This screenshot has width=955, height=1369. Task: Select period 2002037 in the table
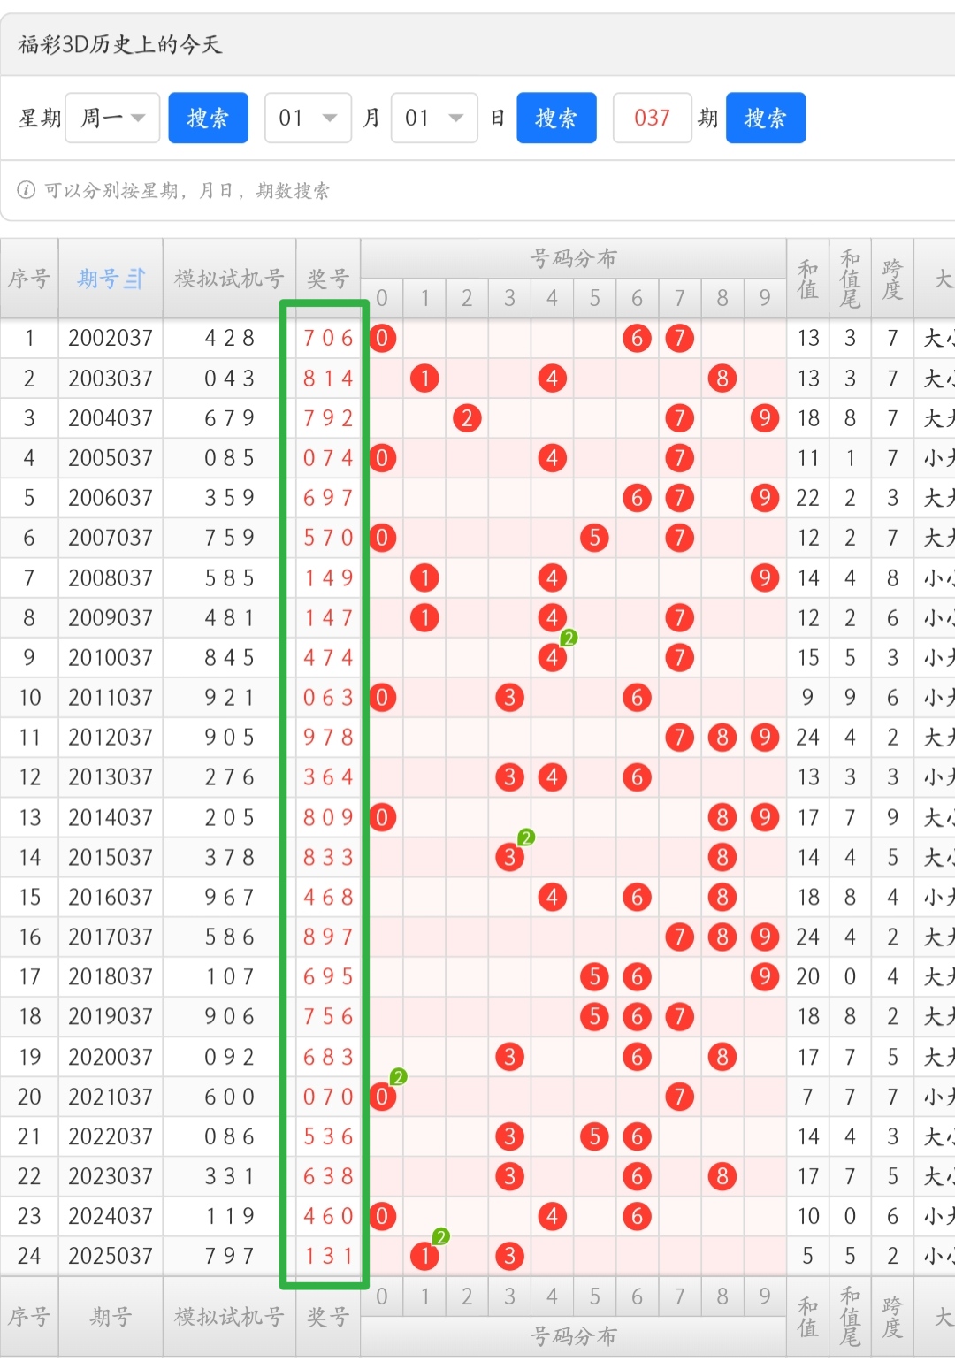click(111, 338)
